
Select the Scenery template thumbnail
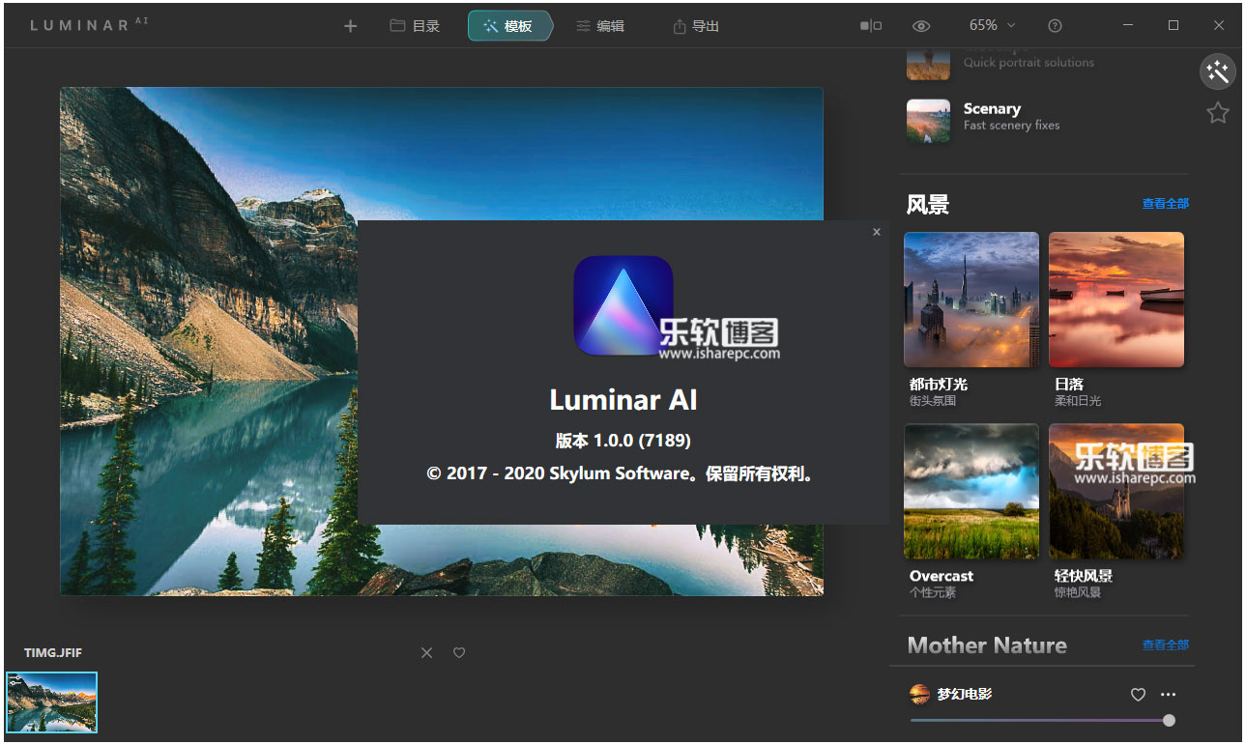tap(928, 121)
